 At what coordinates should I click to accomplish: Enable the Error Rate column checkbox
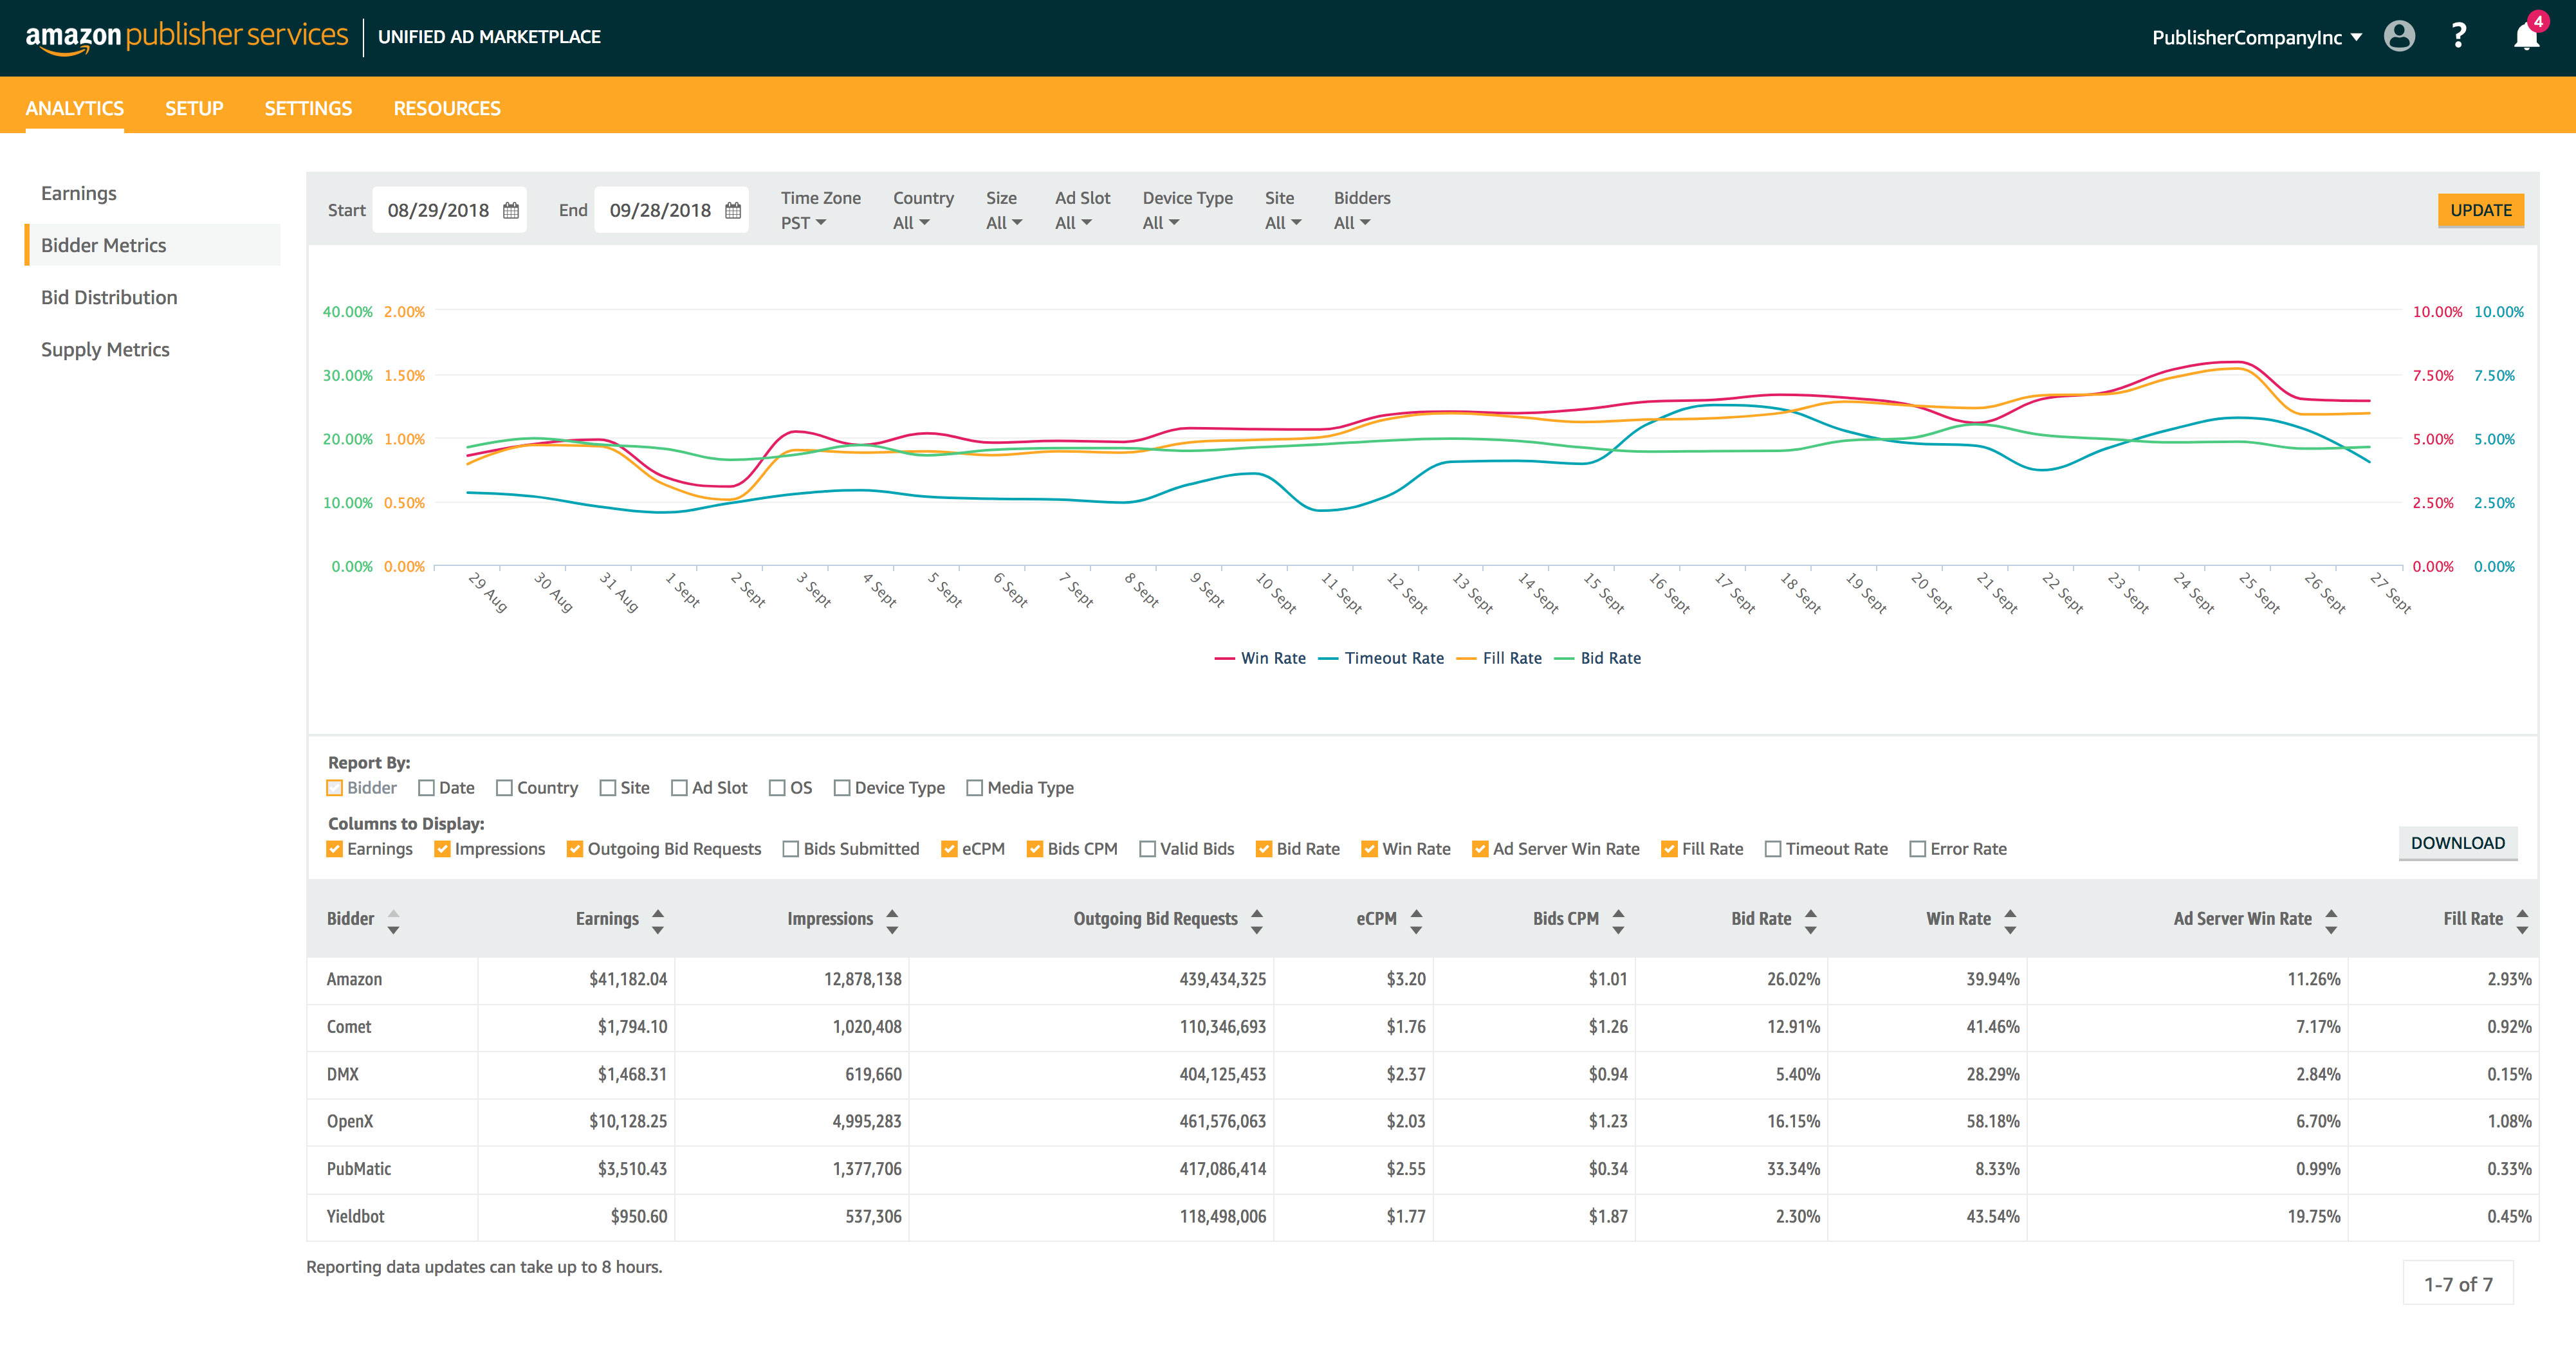(x=1918, y=849)
